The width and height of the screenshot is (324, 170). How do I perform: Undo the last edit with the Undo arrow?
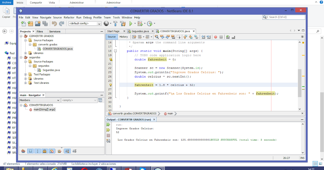point(54,23)
